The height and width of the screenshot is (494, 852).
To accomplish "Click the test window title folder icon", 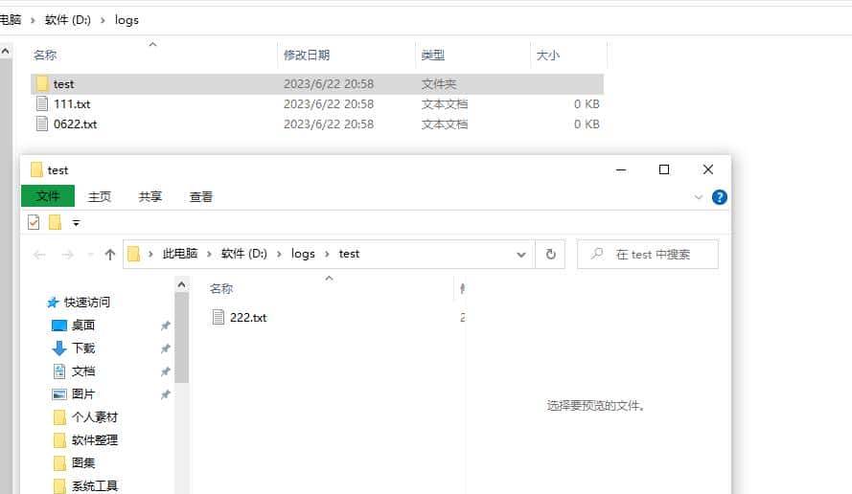I will coord(36,169).
